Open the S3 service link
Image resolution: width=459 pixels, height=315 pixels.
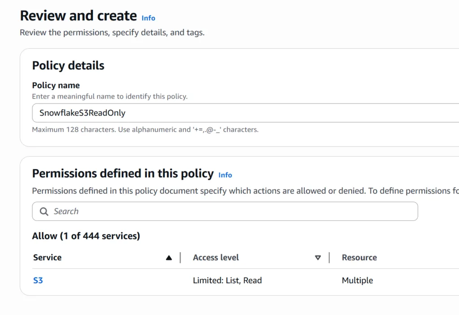[38, 280]
